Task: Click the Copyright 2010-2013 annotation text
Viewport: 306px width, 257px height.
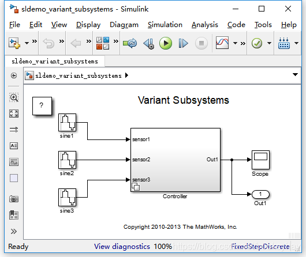Action: pyautogui.click(x=180, y=227)
